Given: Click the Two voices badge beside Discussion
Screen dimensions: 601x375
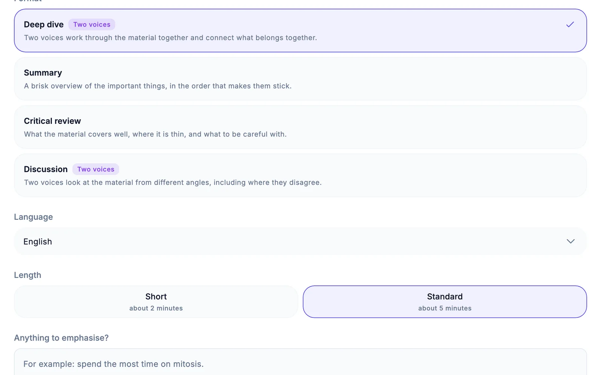Looking at the screenshot, I should click(96, 169).
